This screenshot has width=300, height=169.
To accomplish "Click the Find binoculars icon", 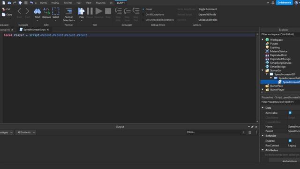I will click(x=37, y=11).
